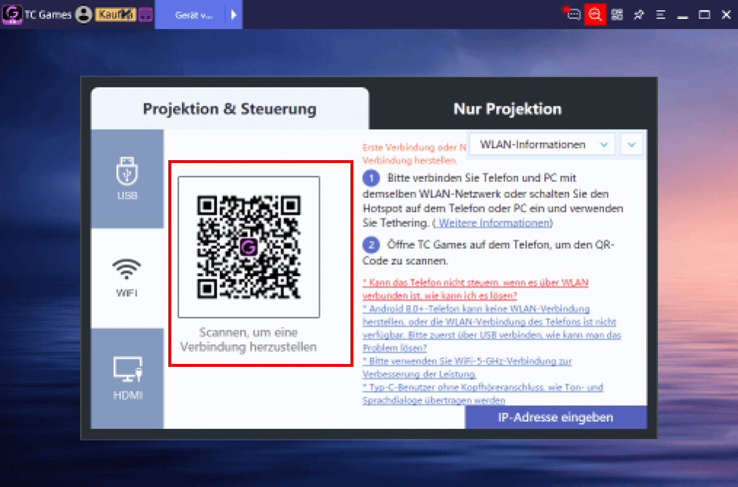This screenshot has width=738, height=487.
Task: Select the USB connection mode
Action: pyautogui.click(x=127, y=178)
